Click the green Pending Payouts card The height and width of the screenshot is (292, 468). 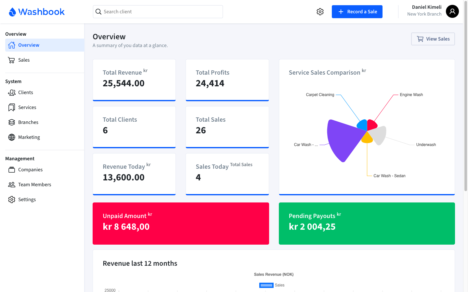point(367,224)
